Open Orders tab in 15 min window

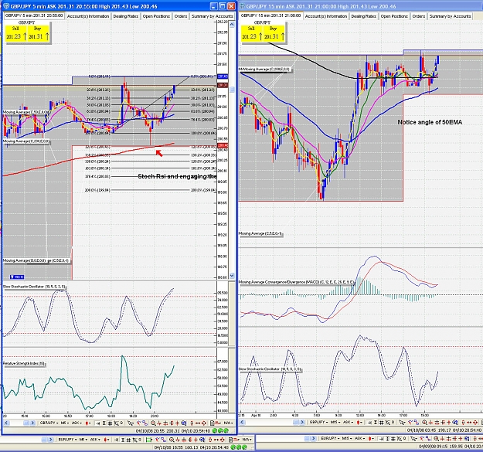coord(419,16)
